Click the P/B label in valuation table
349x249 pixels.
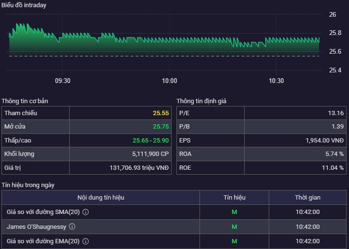tap(184, 127)
